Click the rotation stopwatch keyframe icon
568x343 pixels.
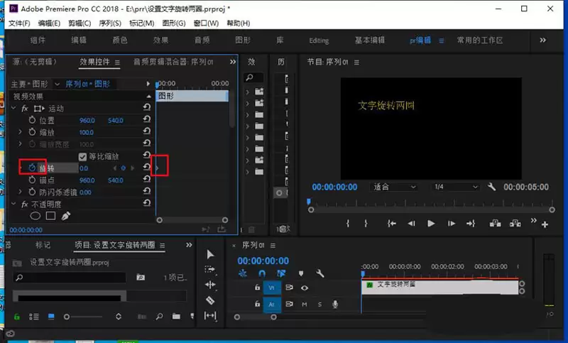coord(32,168)
